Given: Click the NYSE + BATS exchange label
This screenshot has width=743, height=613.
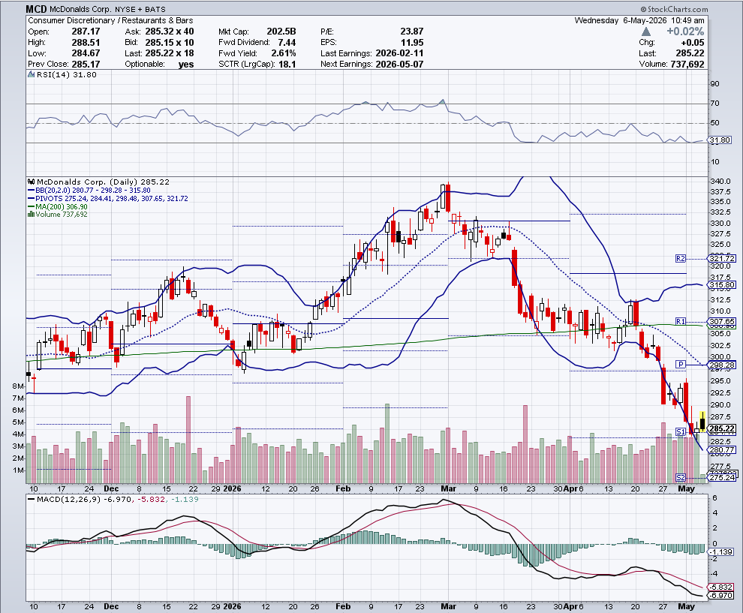Looking at the screenshot, I should pos(140,10).
